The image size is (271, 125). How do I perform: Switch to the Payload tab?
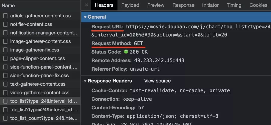coord(130,5)
